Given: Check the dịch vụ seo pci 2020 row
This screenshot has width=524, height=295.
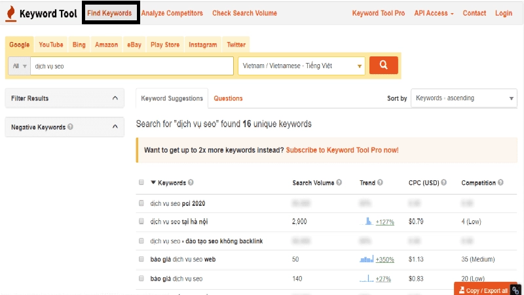Looking at the screenshot, I should coord(141,203).
